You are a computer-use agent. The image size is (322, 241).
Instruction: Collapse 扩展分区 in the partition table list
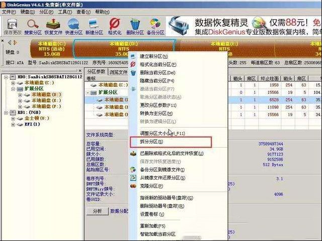pos(88,92)
